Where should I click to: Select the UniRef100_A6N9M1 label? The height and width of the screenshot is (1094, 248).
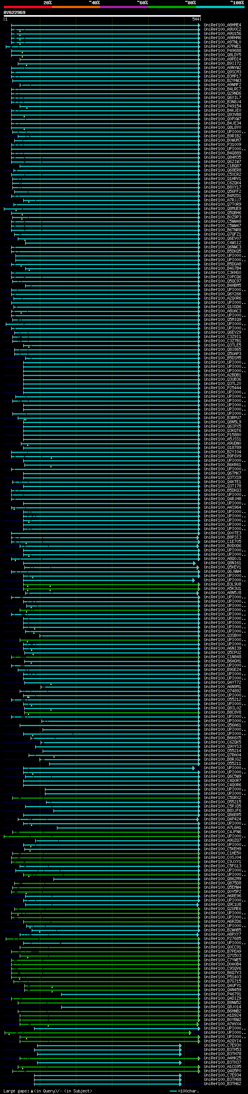222,687
